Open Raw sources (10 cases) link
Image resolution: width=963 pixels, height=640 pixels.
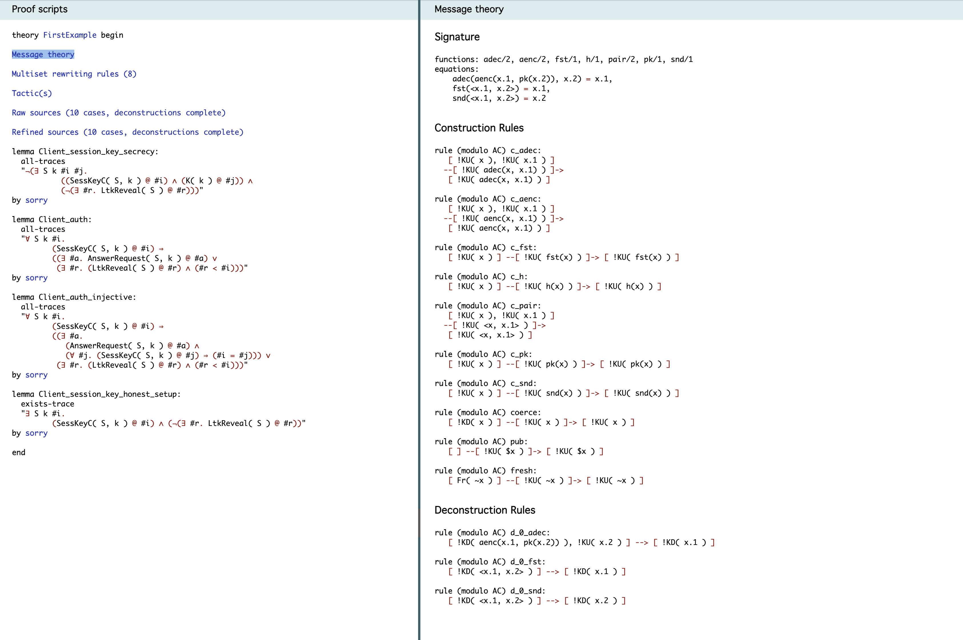point(119,113)
